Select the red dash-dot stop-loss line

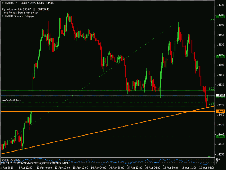107,117
